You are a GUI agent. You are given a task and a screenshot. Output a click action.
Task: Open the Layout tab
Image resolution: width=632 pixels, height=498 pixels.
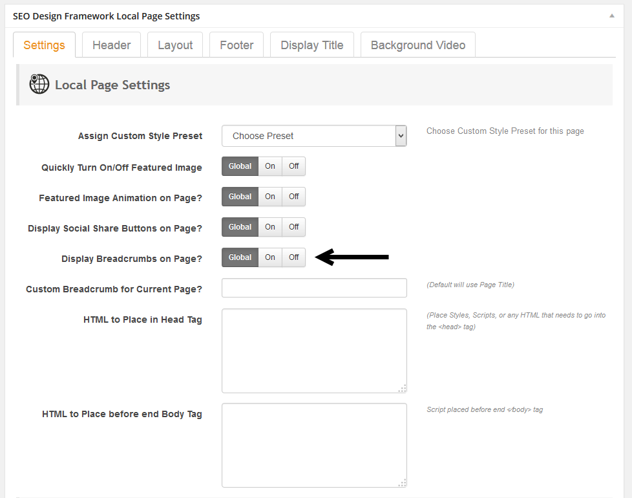coord(175,45)
